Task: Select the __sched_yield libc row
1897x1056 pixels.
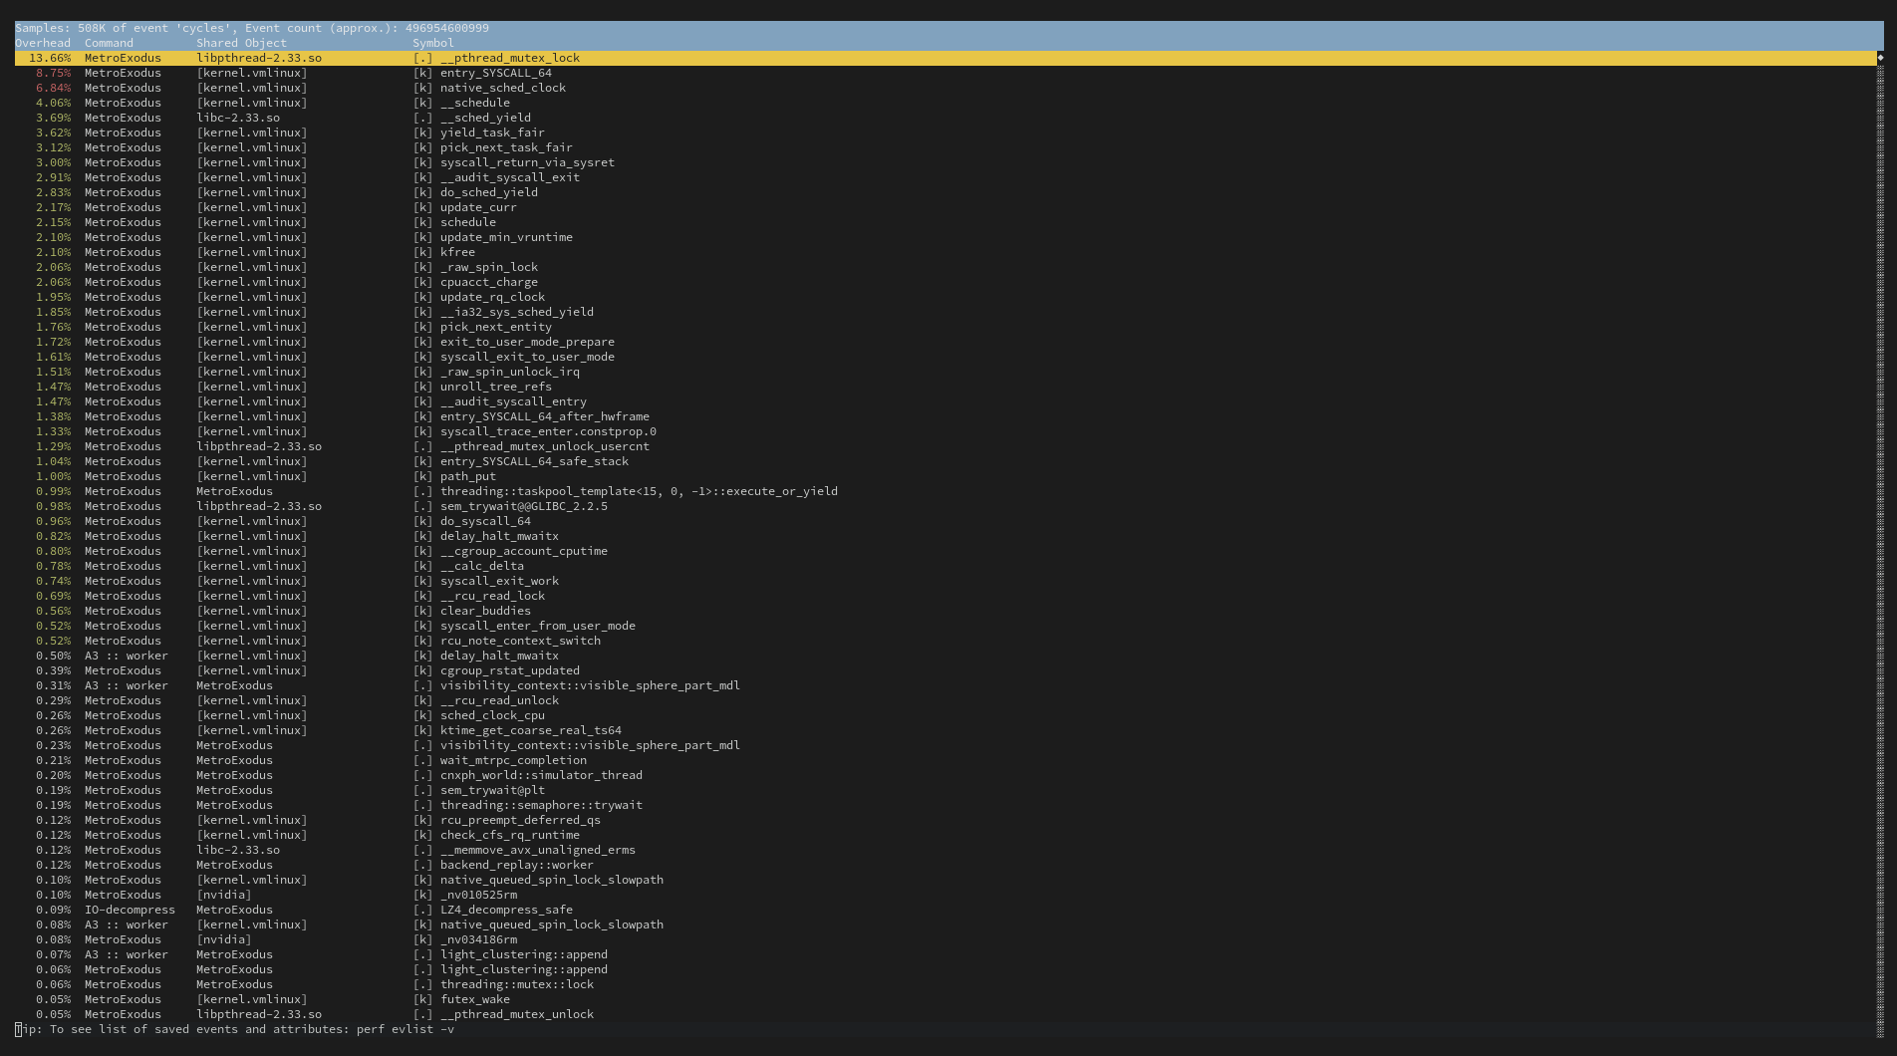Action: (x=485, y=118)
